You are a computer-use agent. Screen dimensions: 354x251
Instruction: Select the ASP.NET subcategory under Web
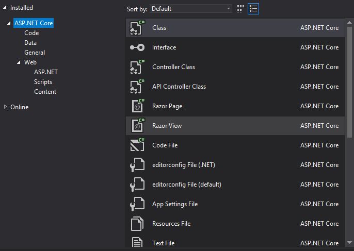46,72
